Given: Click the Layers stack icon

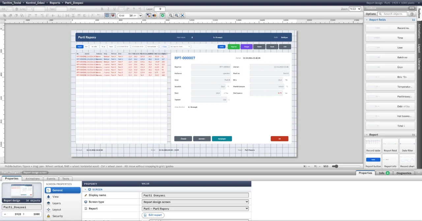Looking at the screenshot, I should click(x=48, y=203).
